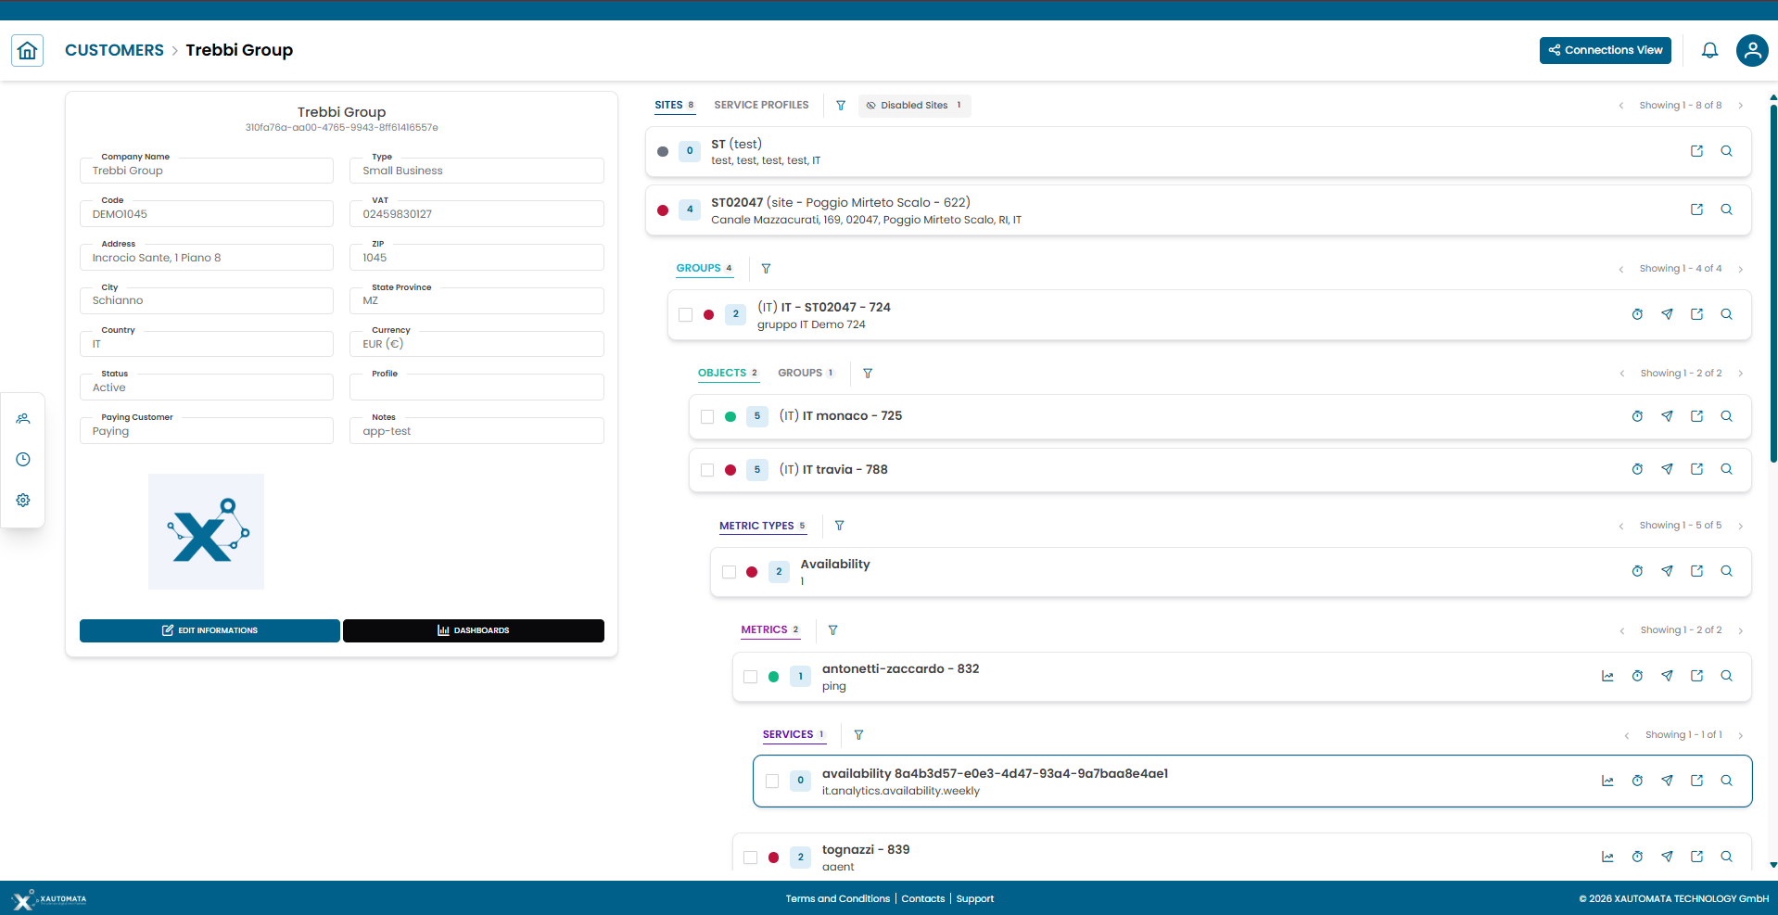Open the settings gear in left sidebar
This screenshot has height=915, width=1778.
[x=23, y=501]
